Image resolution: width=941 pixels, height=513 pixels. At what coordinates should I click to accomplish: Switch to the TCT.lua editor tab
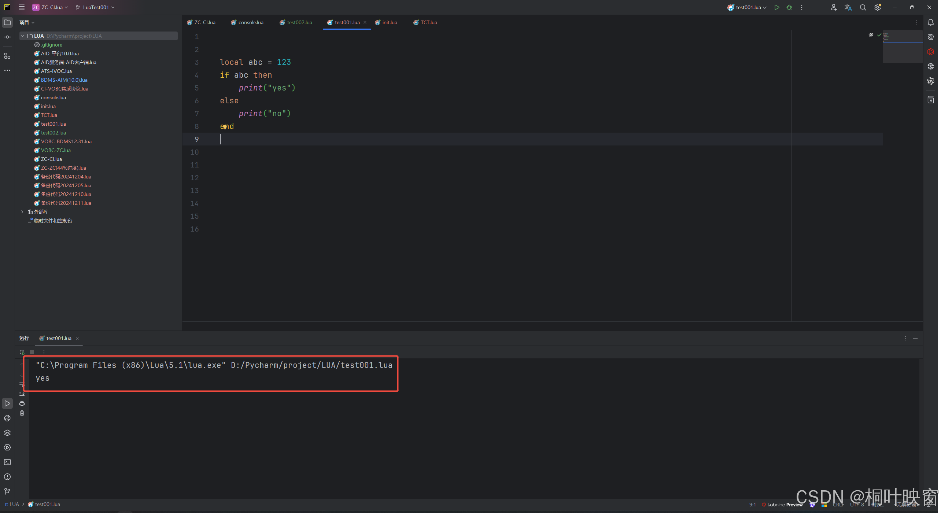pyautogui.click(x=429, y=22)
